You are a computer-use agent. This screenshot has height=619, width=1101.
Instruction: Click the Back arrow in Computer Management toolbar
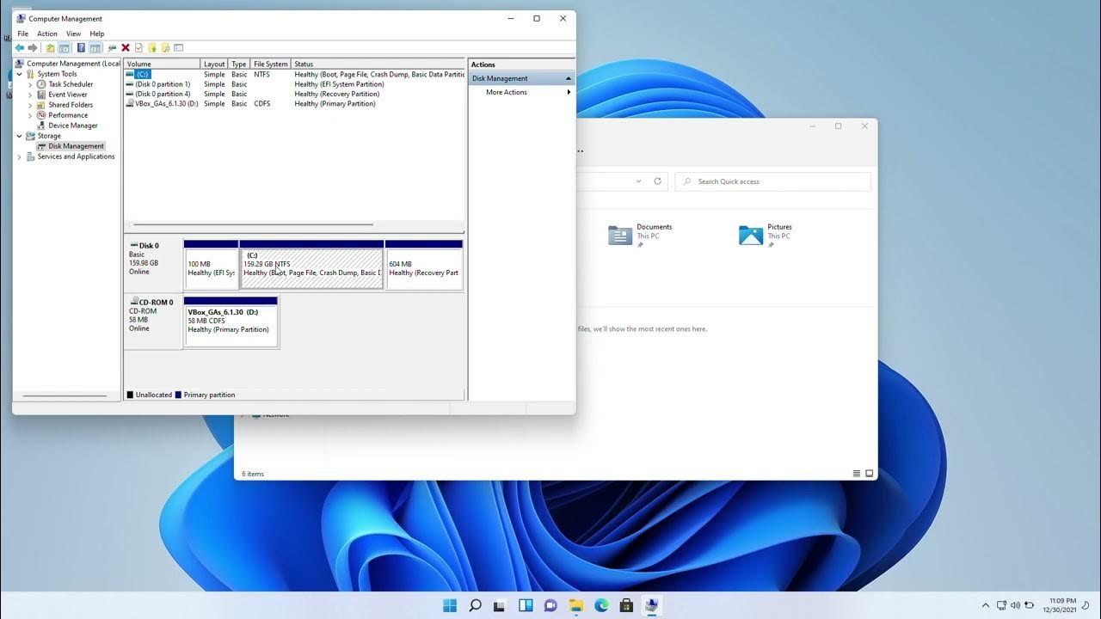pos(20,48)
